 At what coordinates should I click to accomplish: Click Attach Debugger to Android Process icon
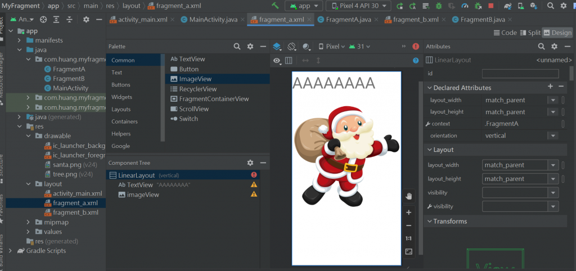click(x=478, y=6)
